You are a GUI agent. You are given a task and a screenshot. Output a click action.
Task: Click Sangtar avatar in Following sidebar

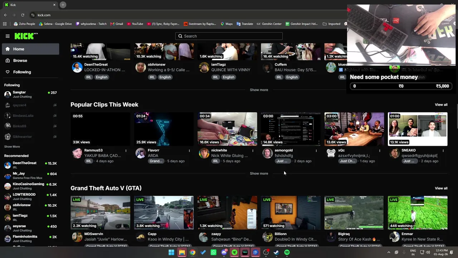click(8, 95)
